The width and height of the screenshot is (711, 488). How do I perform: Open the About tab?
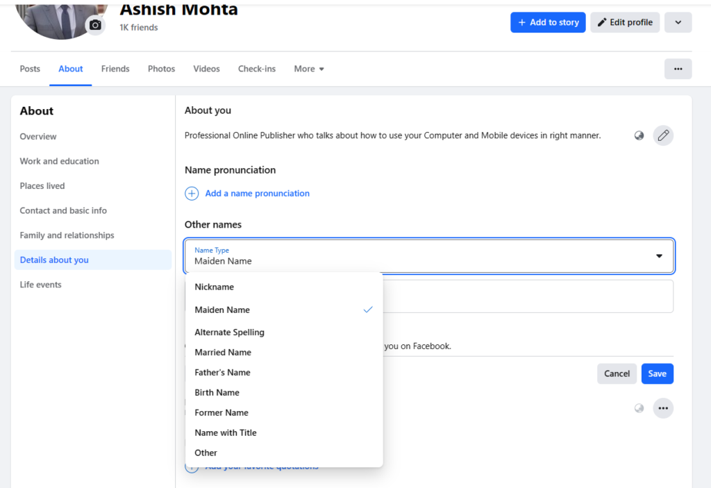pos(70,69)
